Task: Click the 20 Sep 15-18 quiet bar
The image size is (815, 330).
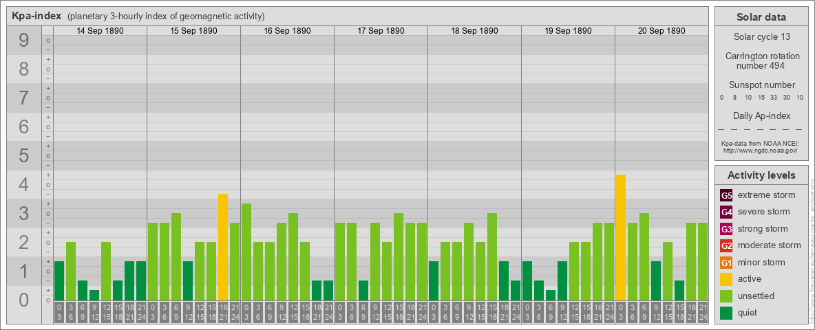Action: [x=679, y=291]
